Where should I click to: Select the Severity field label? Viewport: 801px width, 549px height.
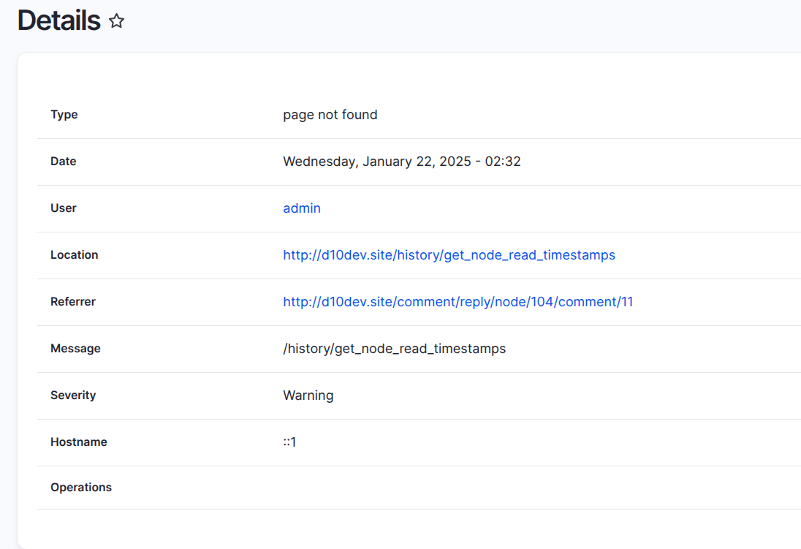coord(73,395)
